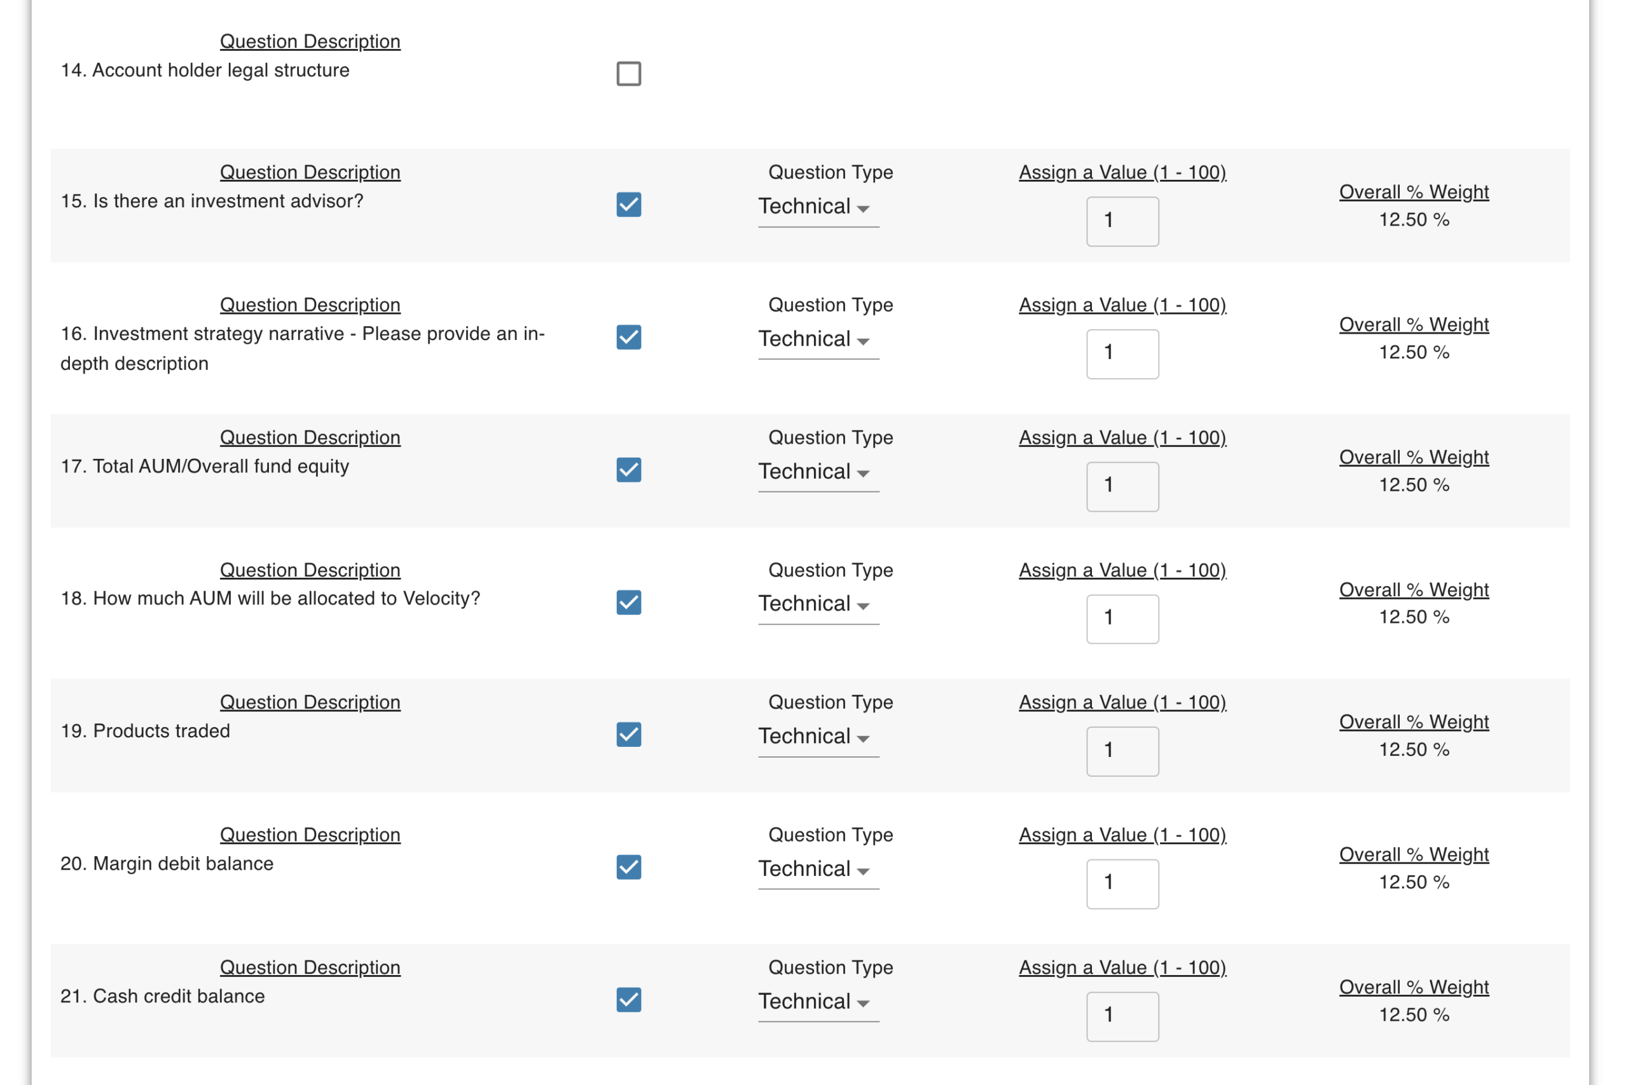Image resolution: width=1628 pixels, height=1085 pixels.
Task: Open Question Type dropdown for investment advisor
Action: pos(817,207)
